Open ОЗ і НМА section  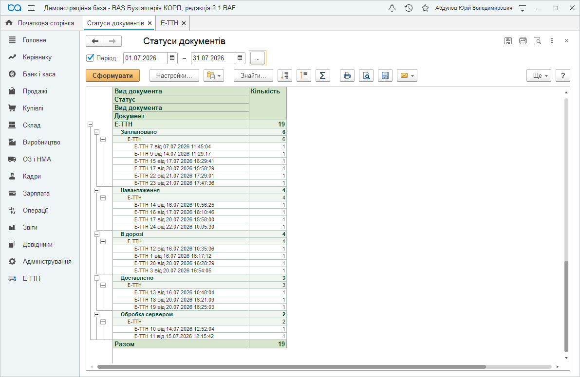[40, 159]
